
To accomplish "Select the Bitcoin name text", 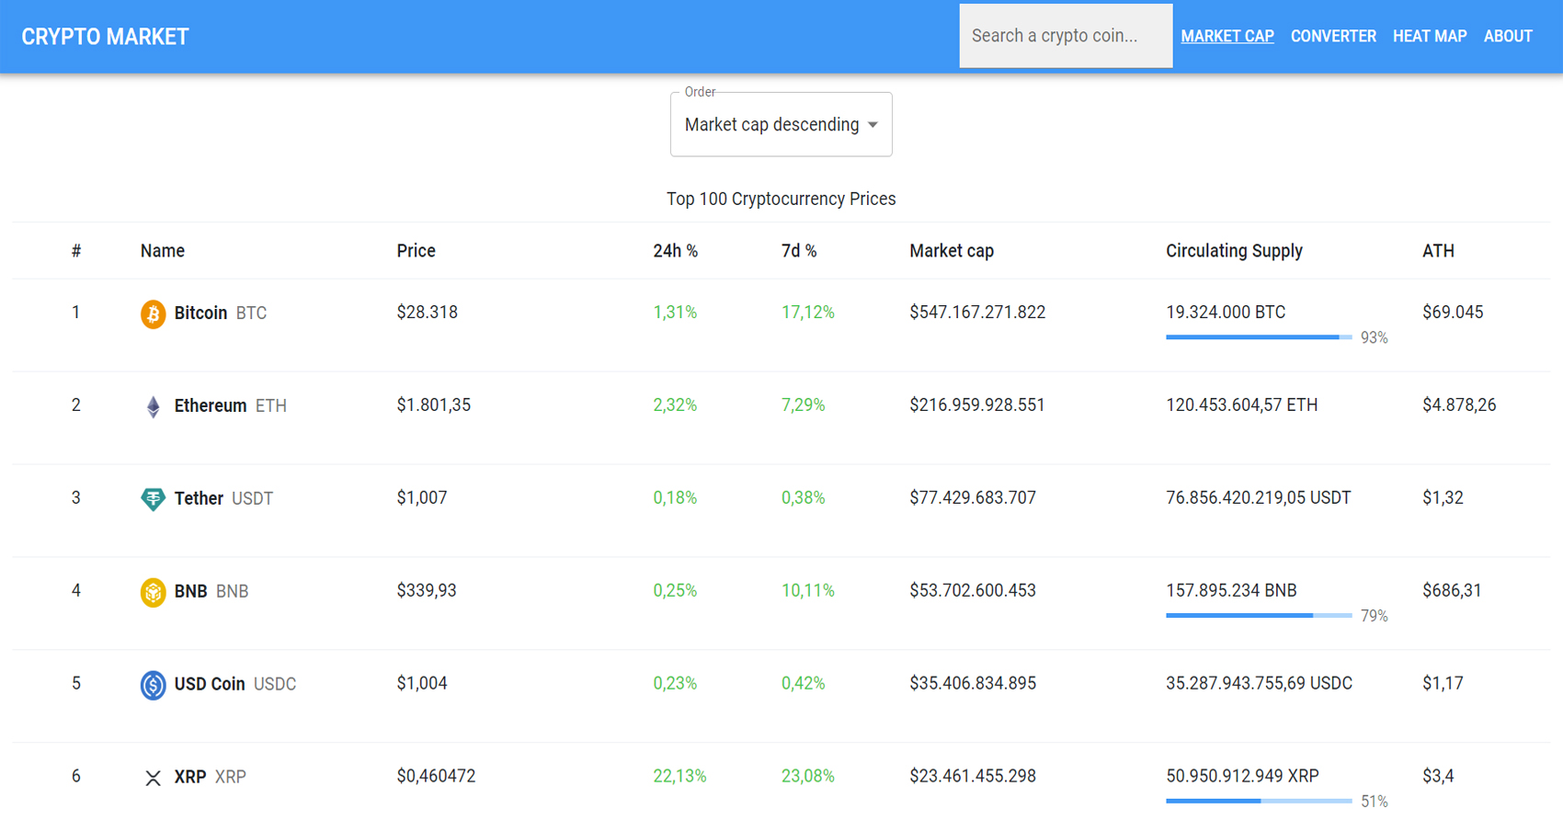I will point(200,313).
